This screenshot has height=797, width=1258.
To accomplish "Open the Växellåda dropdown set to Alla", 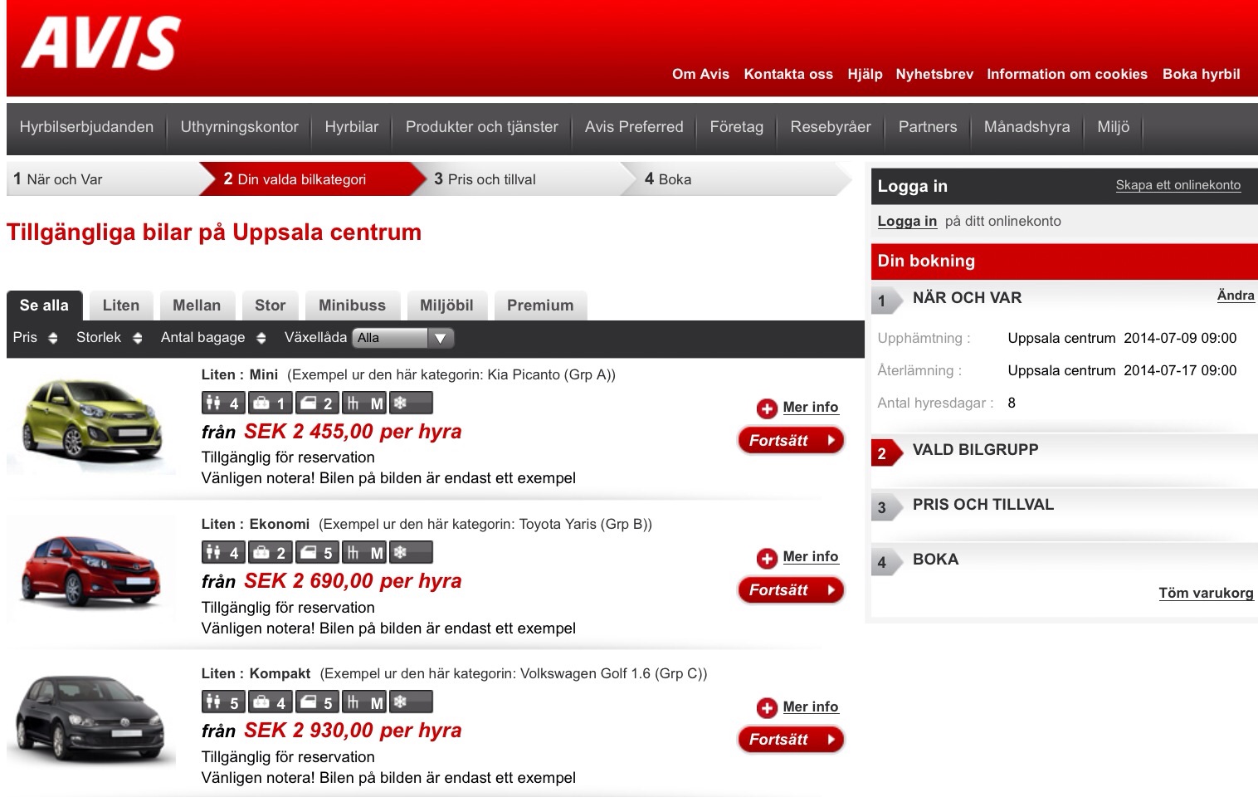I will point(402,338).
